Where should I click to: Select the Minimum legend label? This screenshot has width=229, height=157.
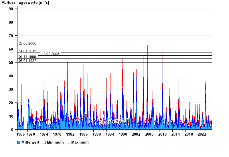(55, 142)
